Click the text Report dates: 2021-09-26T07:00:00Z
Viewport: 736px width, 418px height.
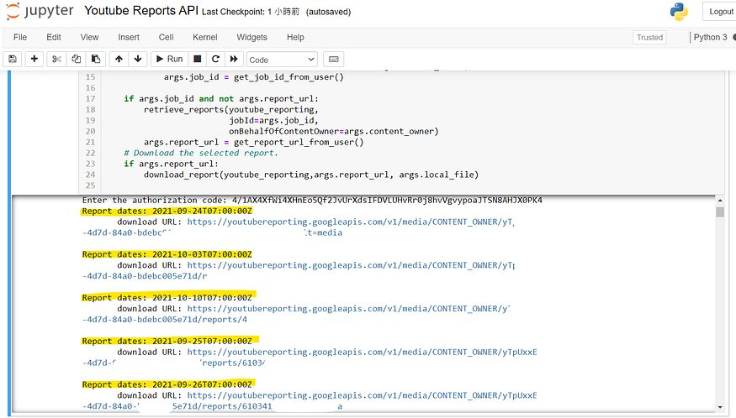(167, 384)
